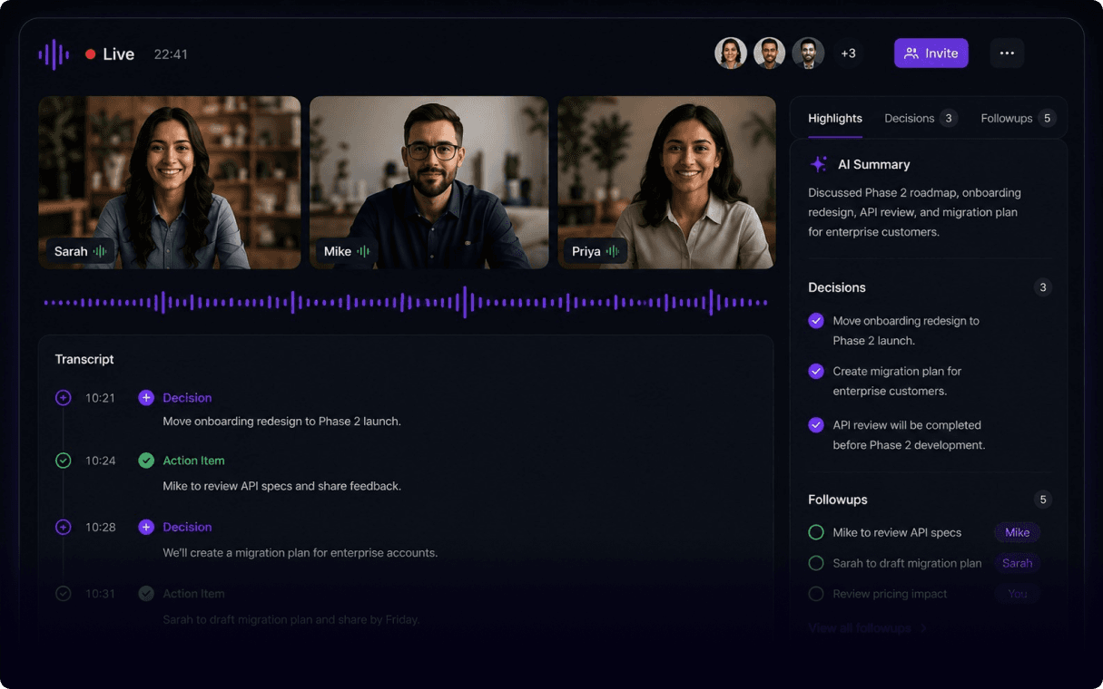1103x689 pixels.
Task: Check off the Mike to review API specs followup
Action: tap(816, 532)
